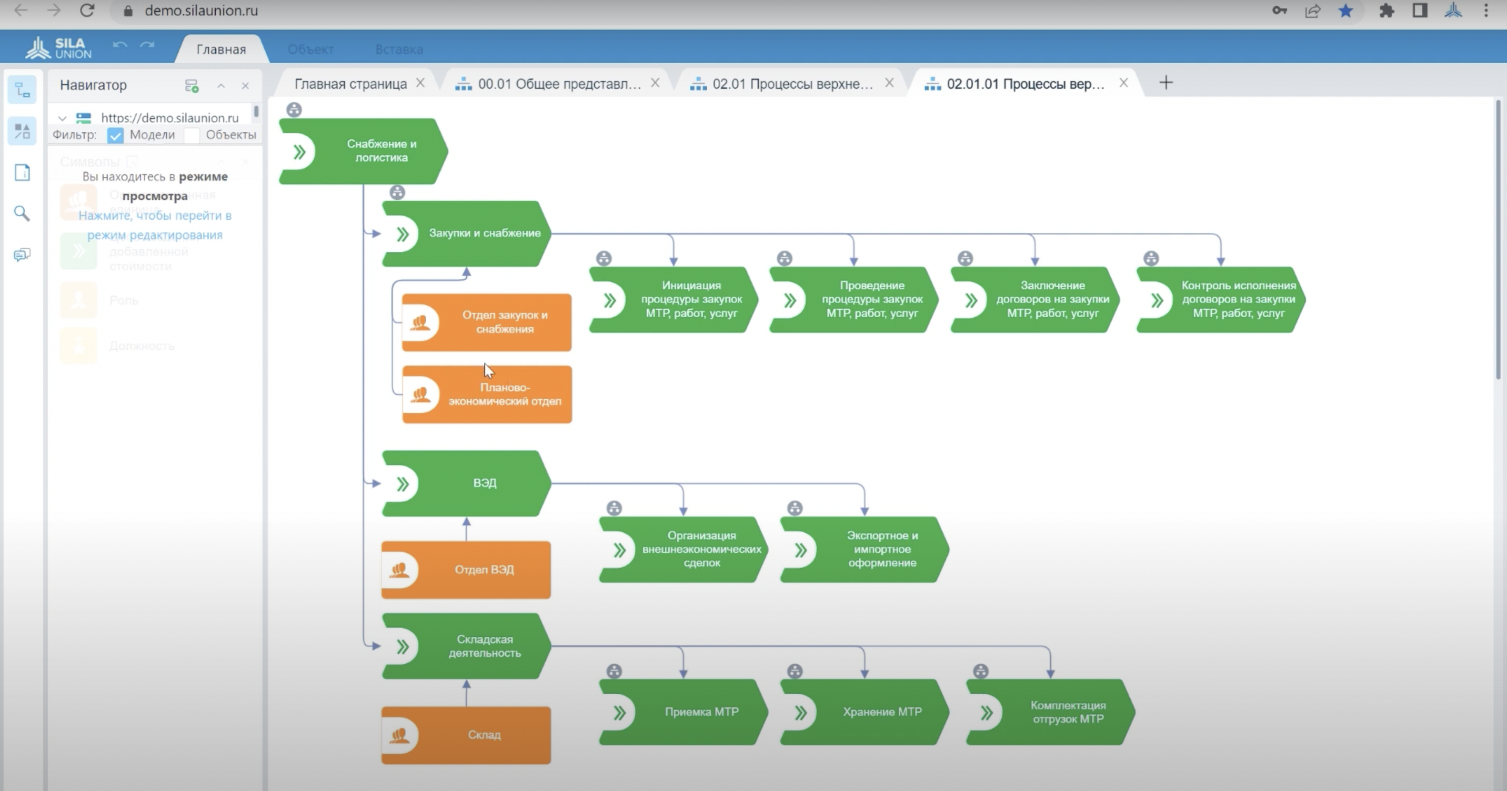Screen dimensions: 1507x791
Task: Uncheck the Модели filter checkbox
Action: (x=115, y=136)
